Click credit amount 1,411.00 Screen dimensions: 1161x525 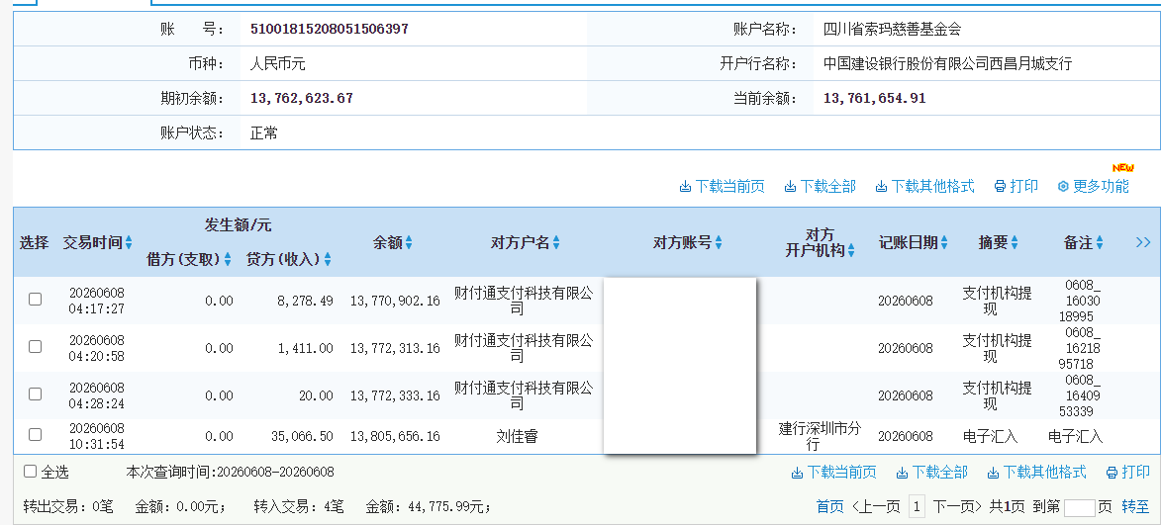(x=306, y=348)
